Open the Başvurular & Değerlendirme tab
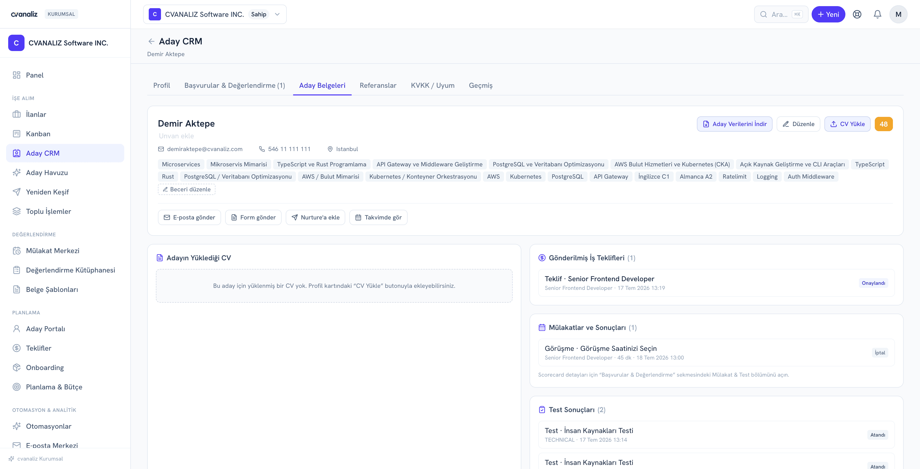This screenshot has width=920, height=469. 235,85
